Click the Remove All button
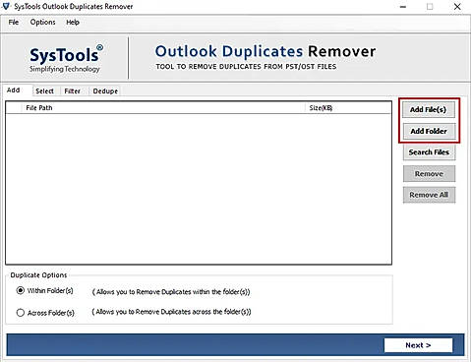 429,195
